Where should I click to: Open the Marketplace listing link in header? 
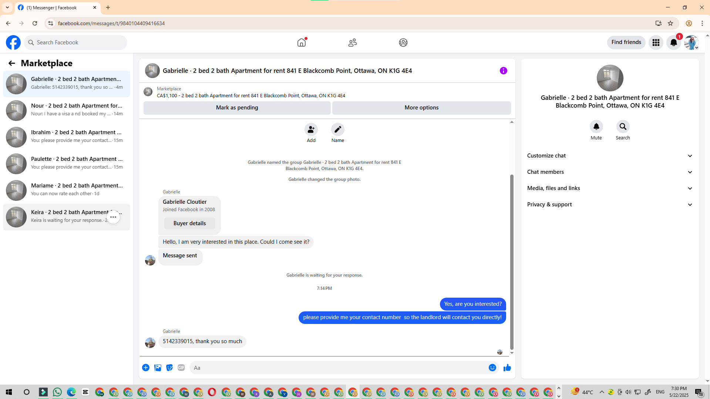pyautogui.click(x=251, y=95)
